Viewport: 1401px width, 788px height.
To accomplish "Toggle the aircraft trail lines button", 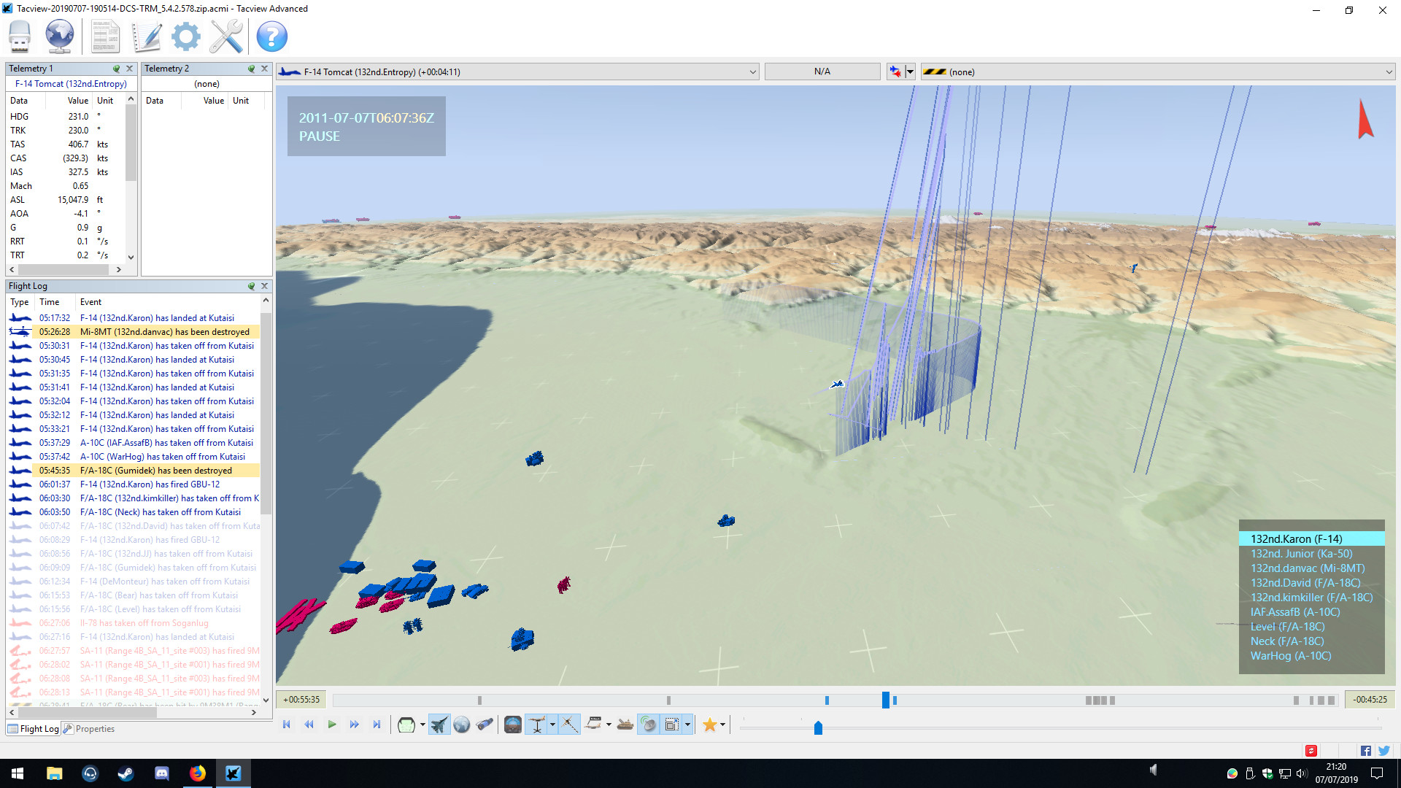I will [x=569, y=725].
